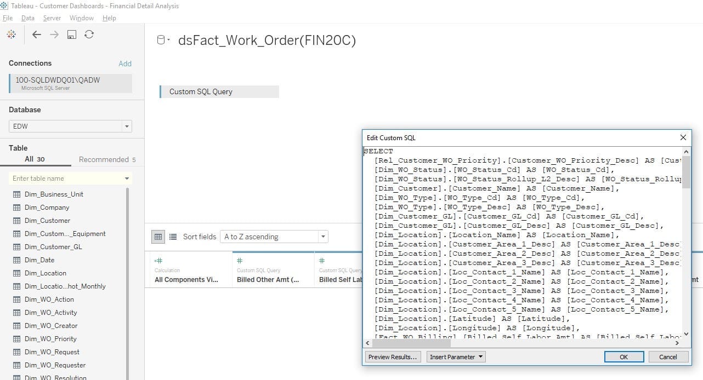Click table icon beside Dim_WO_Priority

pos(16,339)
